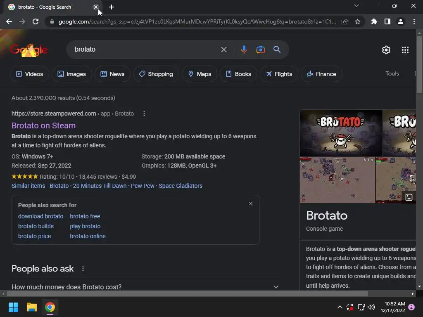
Task: Search 'brotato builds' suggestion
Action: (36, 227)
